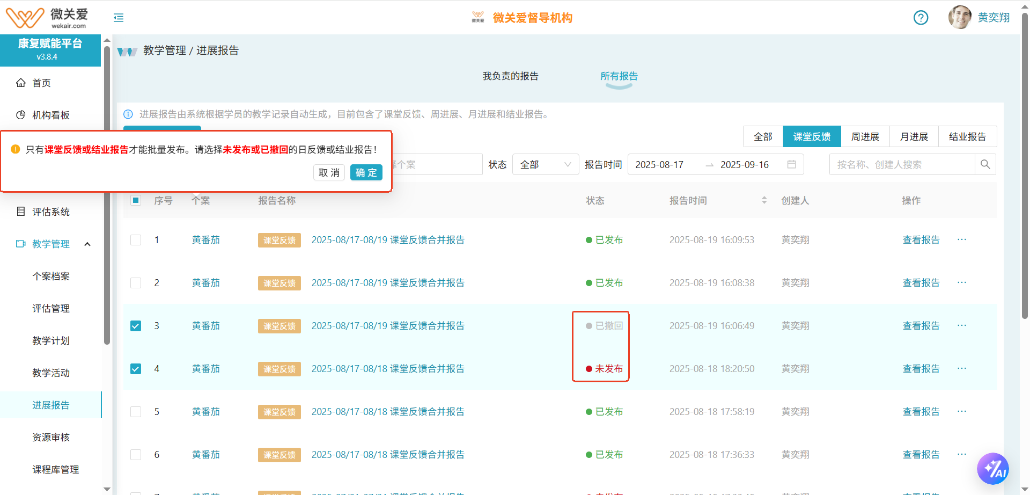1030x495 pixels.
Task: Toggle the select-all header checkbox
Action: [x=136, y=200]
